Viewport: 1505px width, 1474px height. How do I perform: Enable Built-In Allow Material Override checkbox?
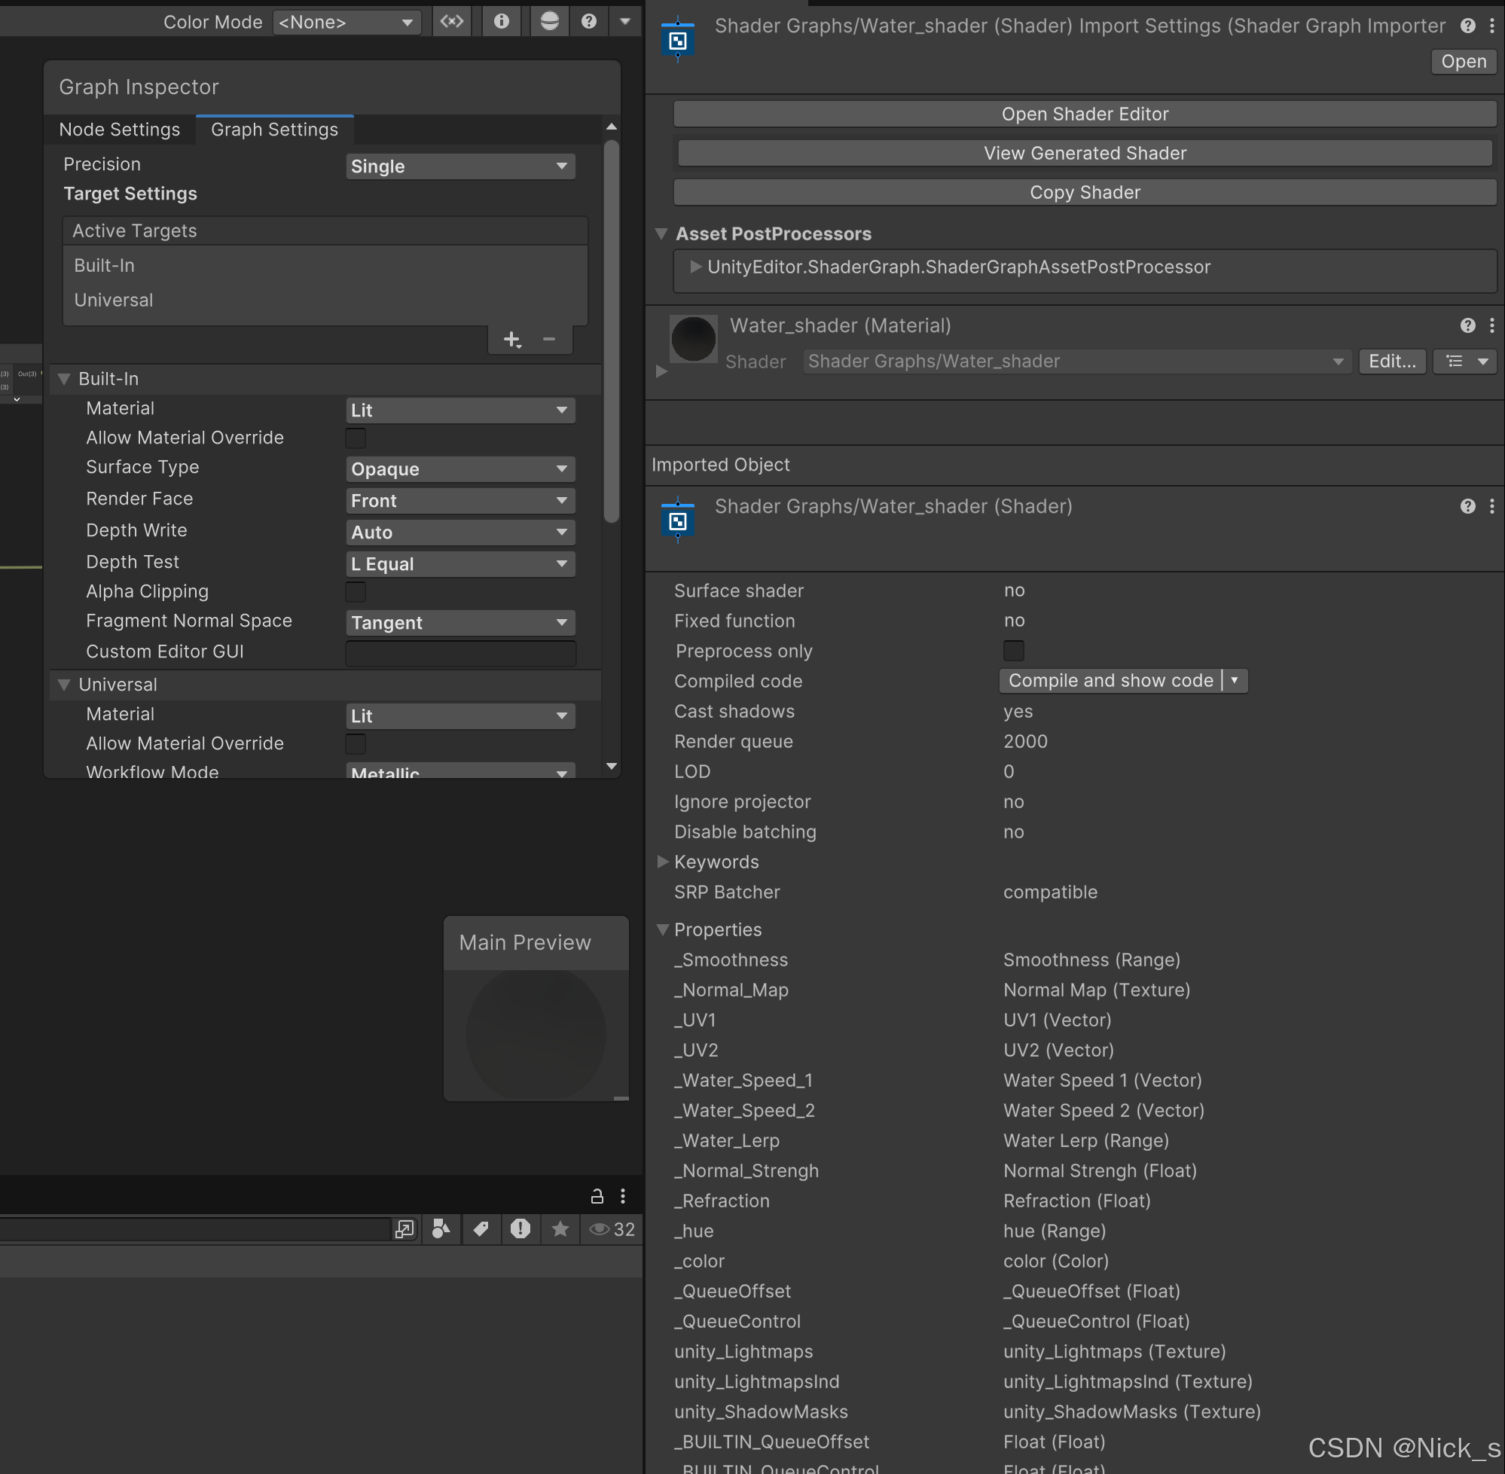(356, 438)
